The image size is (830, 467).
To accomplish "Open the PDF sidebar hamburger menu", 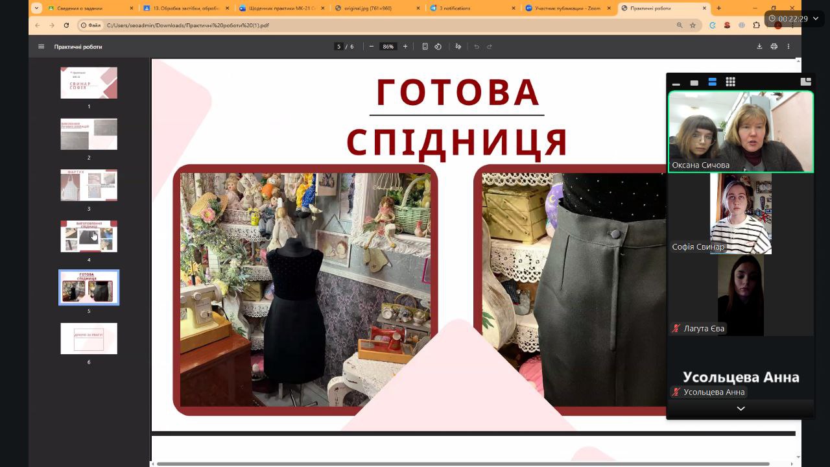I will (41, 47).
